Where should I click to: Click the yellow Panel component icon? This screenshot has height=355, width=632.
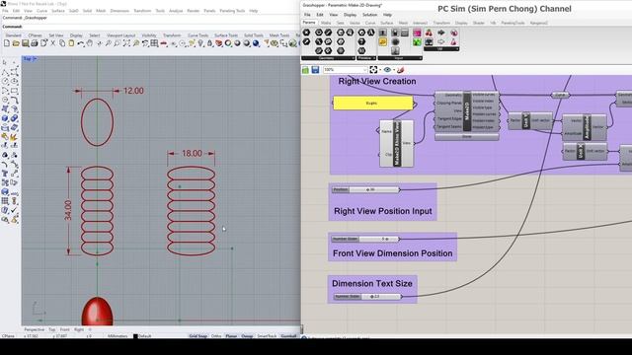point(383,41)
